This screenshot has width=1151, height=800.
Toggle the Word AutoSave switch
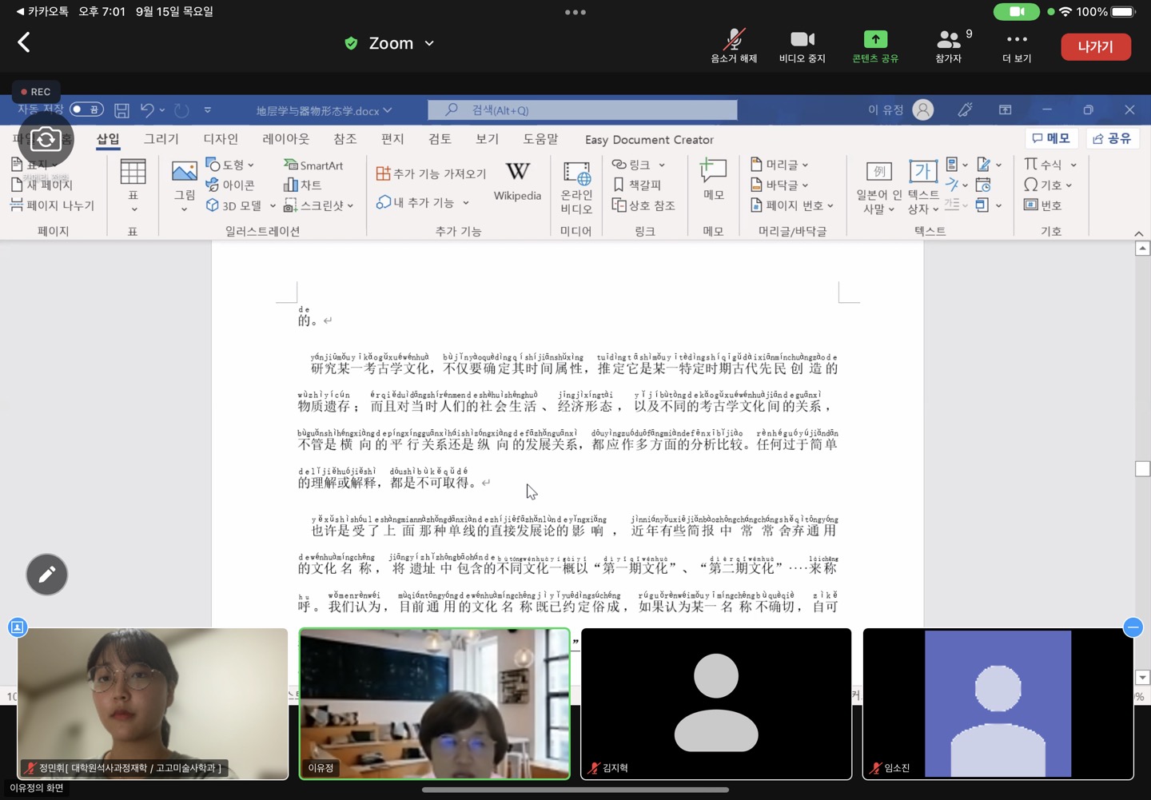pyautogui.click(x=86, y=109)
